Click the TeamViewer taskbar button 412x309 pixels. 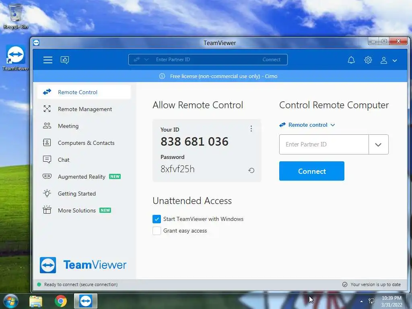point(86,301)
